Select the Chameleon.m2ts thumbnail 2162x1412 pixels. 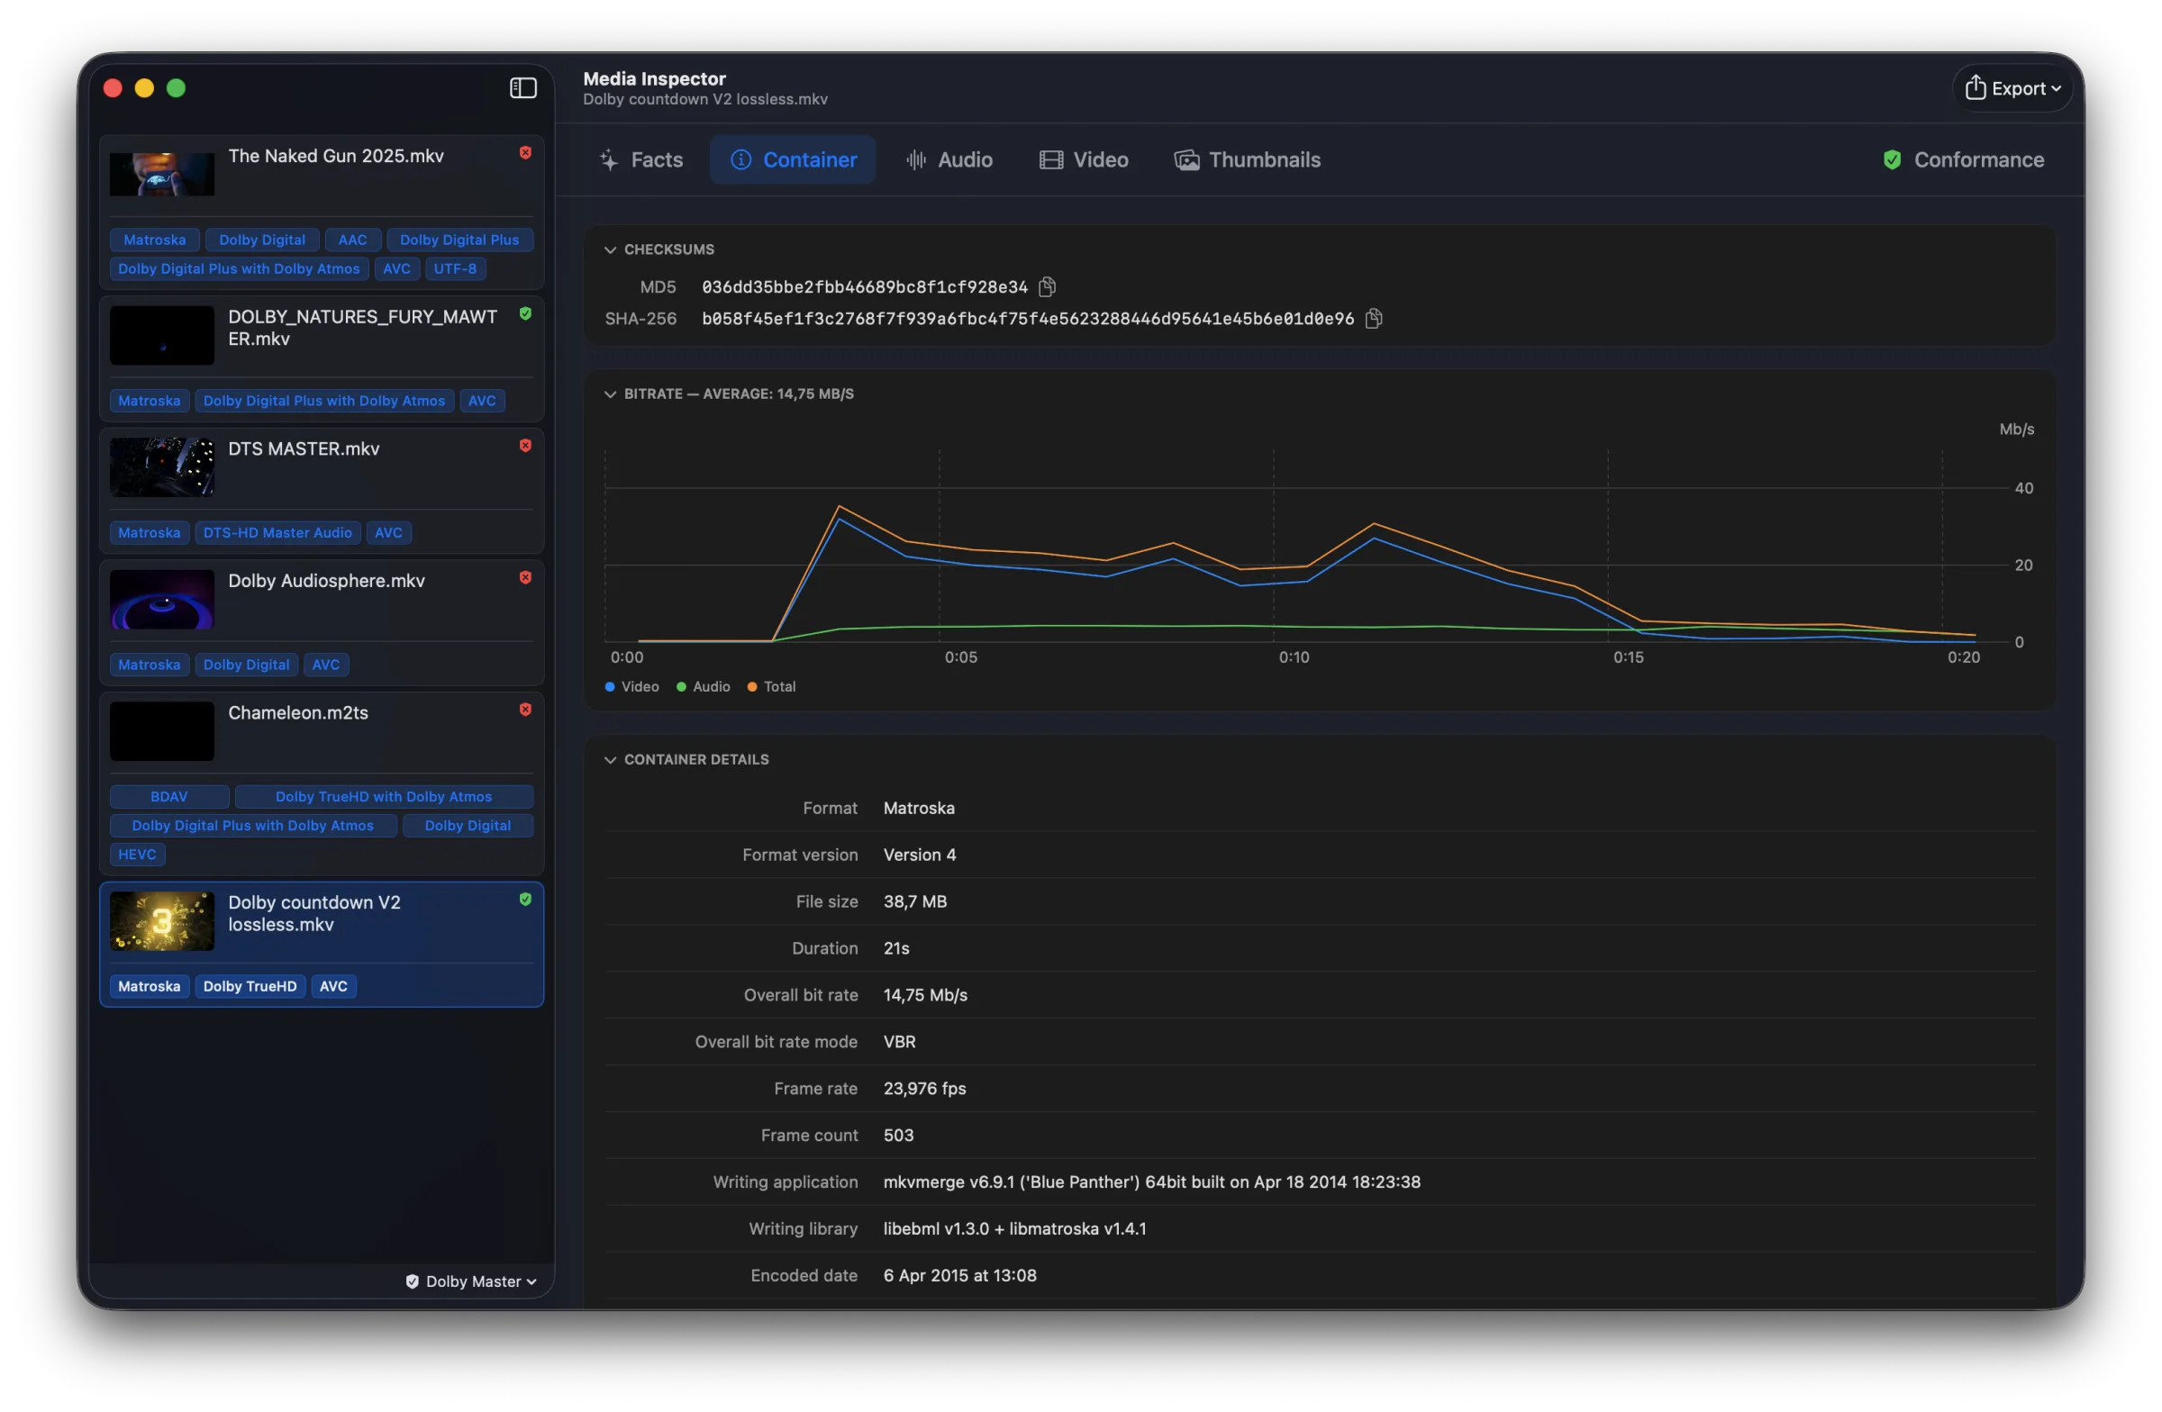click(163, 732)
